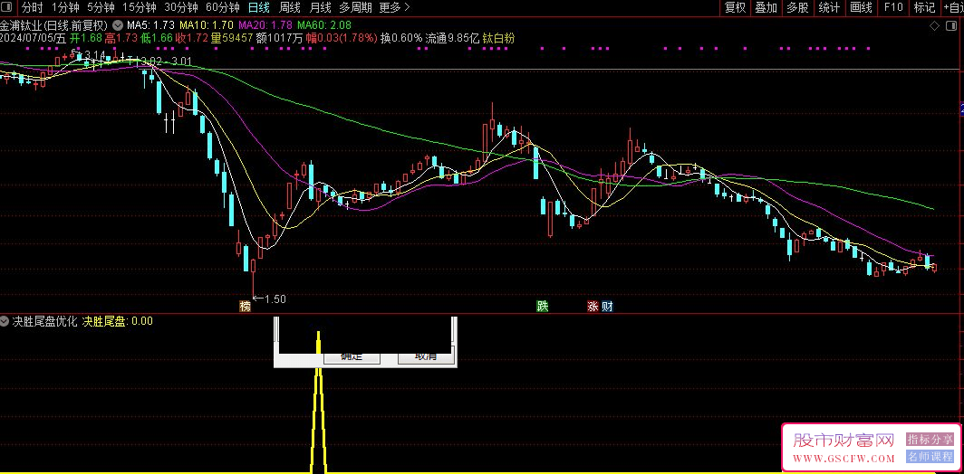Viewport: 964px width, 474px height.
Task: Select the 1分钟 period tab
Action: coord(65,8)
